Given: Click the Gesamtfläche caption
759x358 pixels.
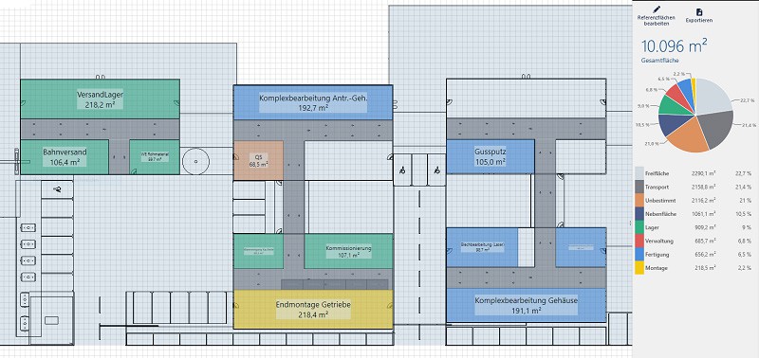Looking at the screenshot, I should (x=658, y=61).
